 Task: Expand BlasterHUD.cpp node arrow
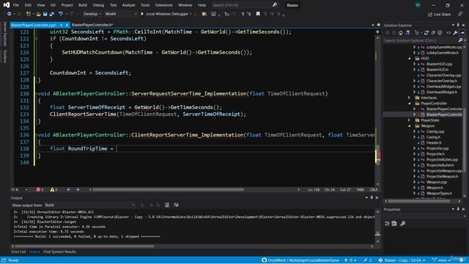click(x=415, y=64)
